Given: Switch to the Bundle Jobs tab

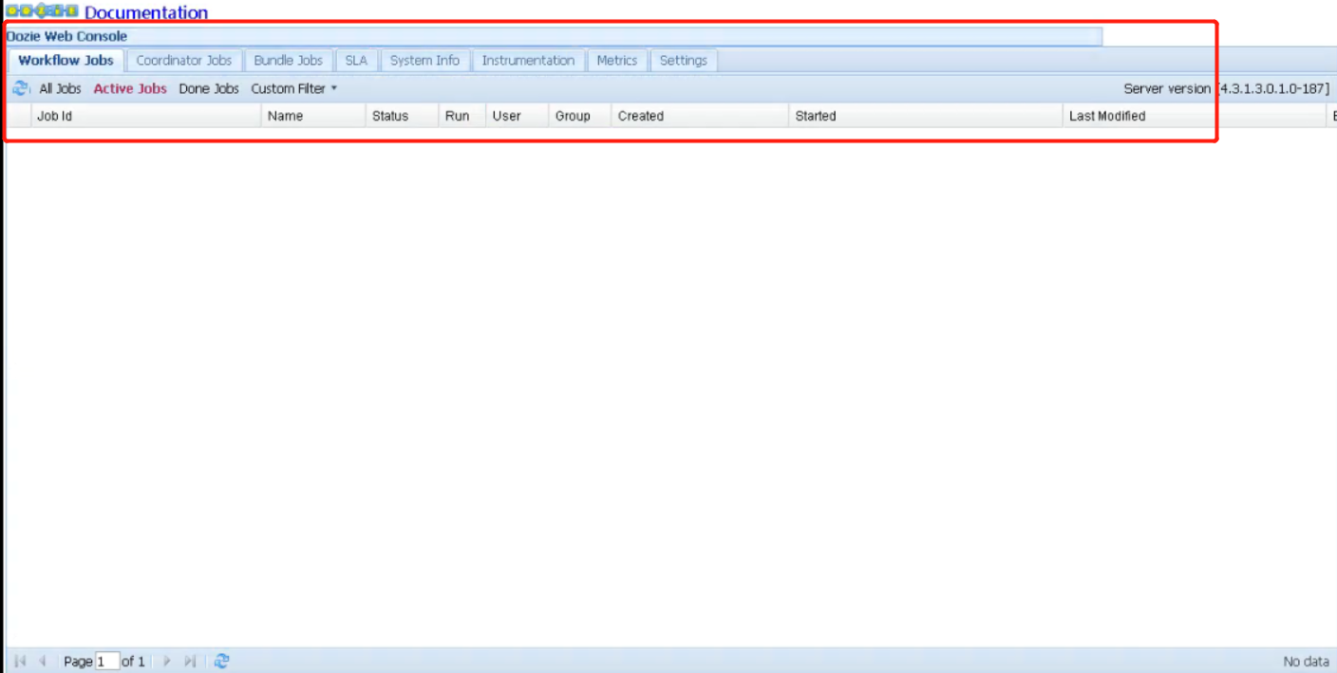Looking at the screenshot, I should (x=289, y=60).
